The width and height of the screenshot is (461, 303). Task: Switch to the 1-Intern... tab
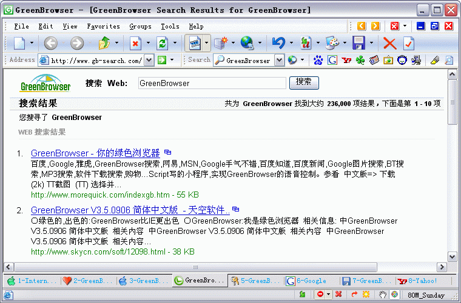[32, 281]
